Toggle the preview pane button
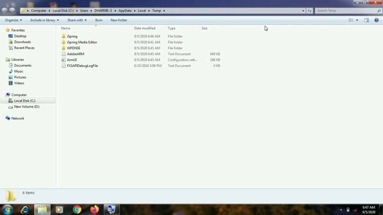383x215 pixels. [x=366, y=20]
